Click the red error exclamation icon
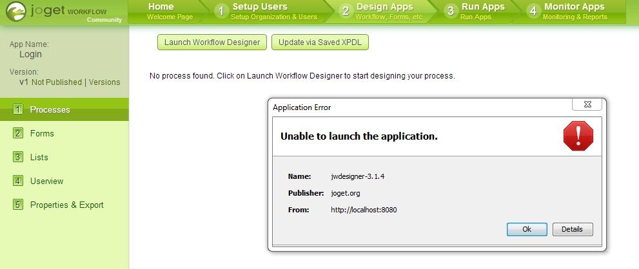Viewport: 639px width, 269px height. 578,136
